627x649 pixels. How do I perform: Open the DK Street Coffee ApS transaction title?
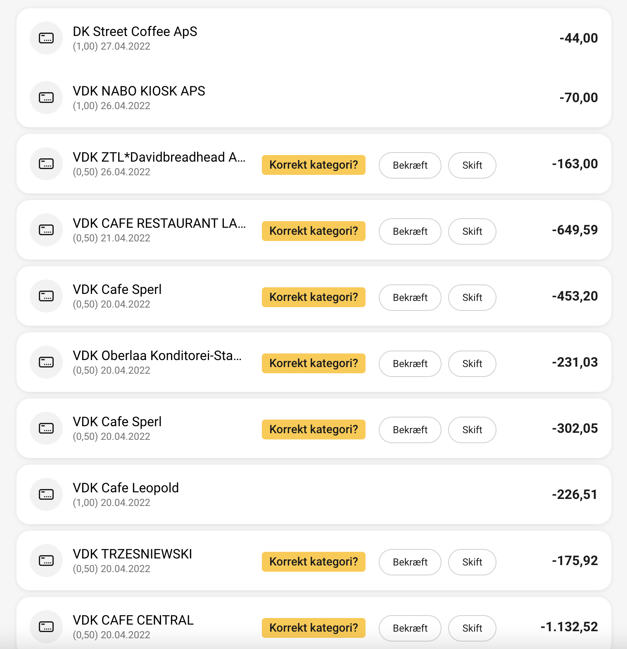pyautogui.click(x=135, y=31)
